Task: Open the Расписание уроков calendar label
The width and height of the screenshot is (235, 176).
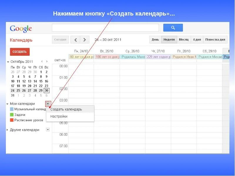Action: (29, 120)
